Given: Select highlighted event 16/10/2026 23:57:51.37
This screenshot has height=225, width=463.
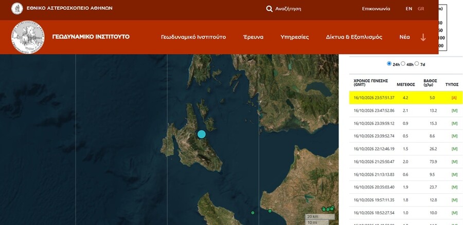Looking at the screenshot, I should 406,98.
